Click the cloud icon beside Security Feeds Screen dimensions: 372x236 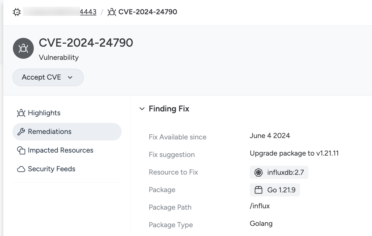point(21,169)
